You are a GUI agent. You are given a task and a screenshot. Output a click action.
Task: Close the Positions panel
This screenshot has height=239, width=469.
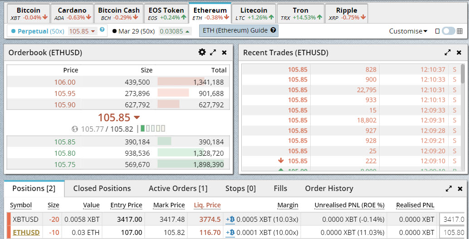coord(460,189)
